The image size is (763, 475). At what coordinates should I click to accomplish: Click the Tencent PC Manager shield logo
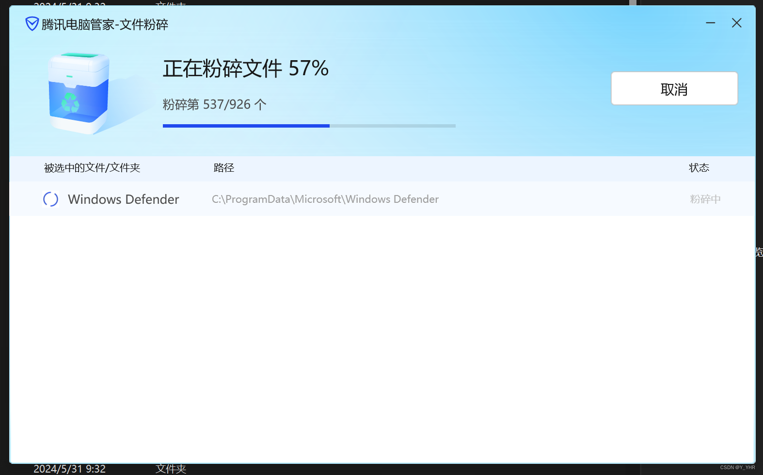(x=32, y=24)
